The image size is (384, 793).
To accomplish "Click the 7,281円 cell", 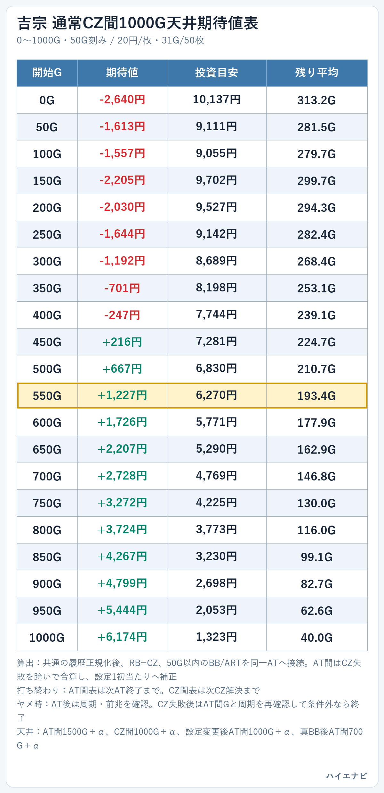I will pos(217,342).
